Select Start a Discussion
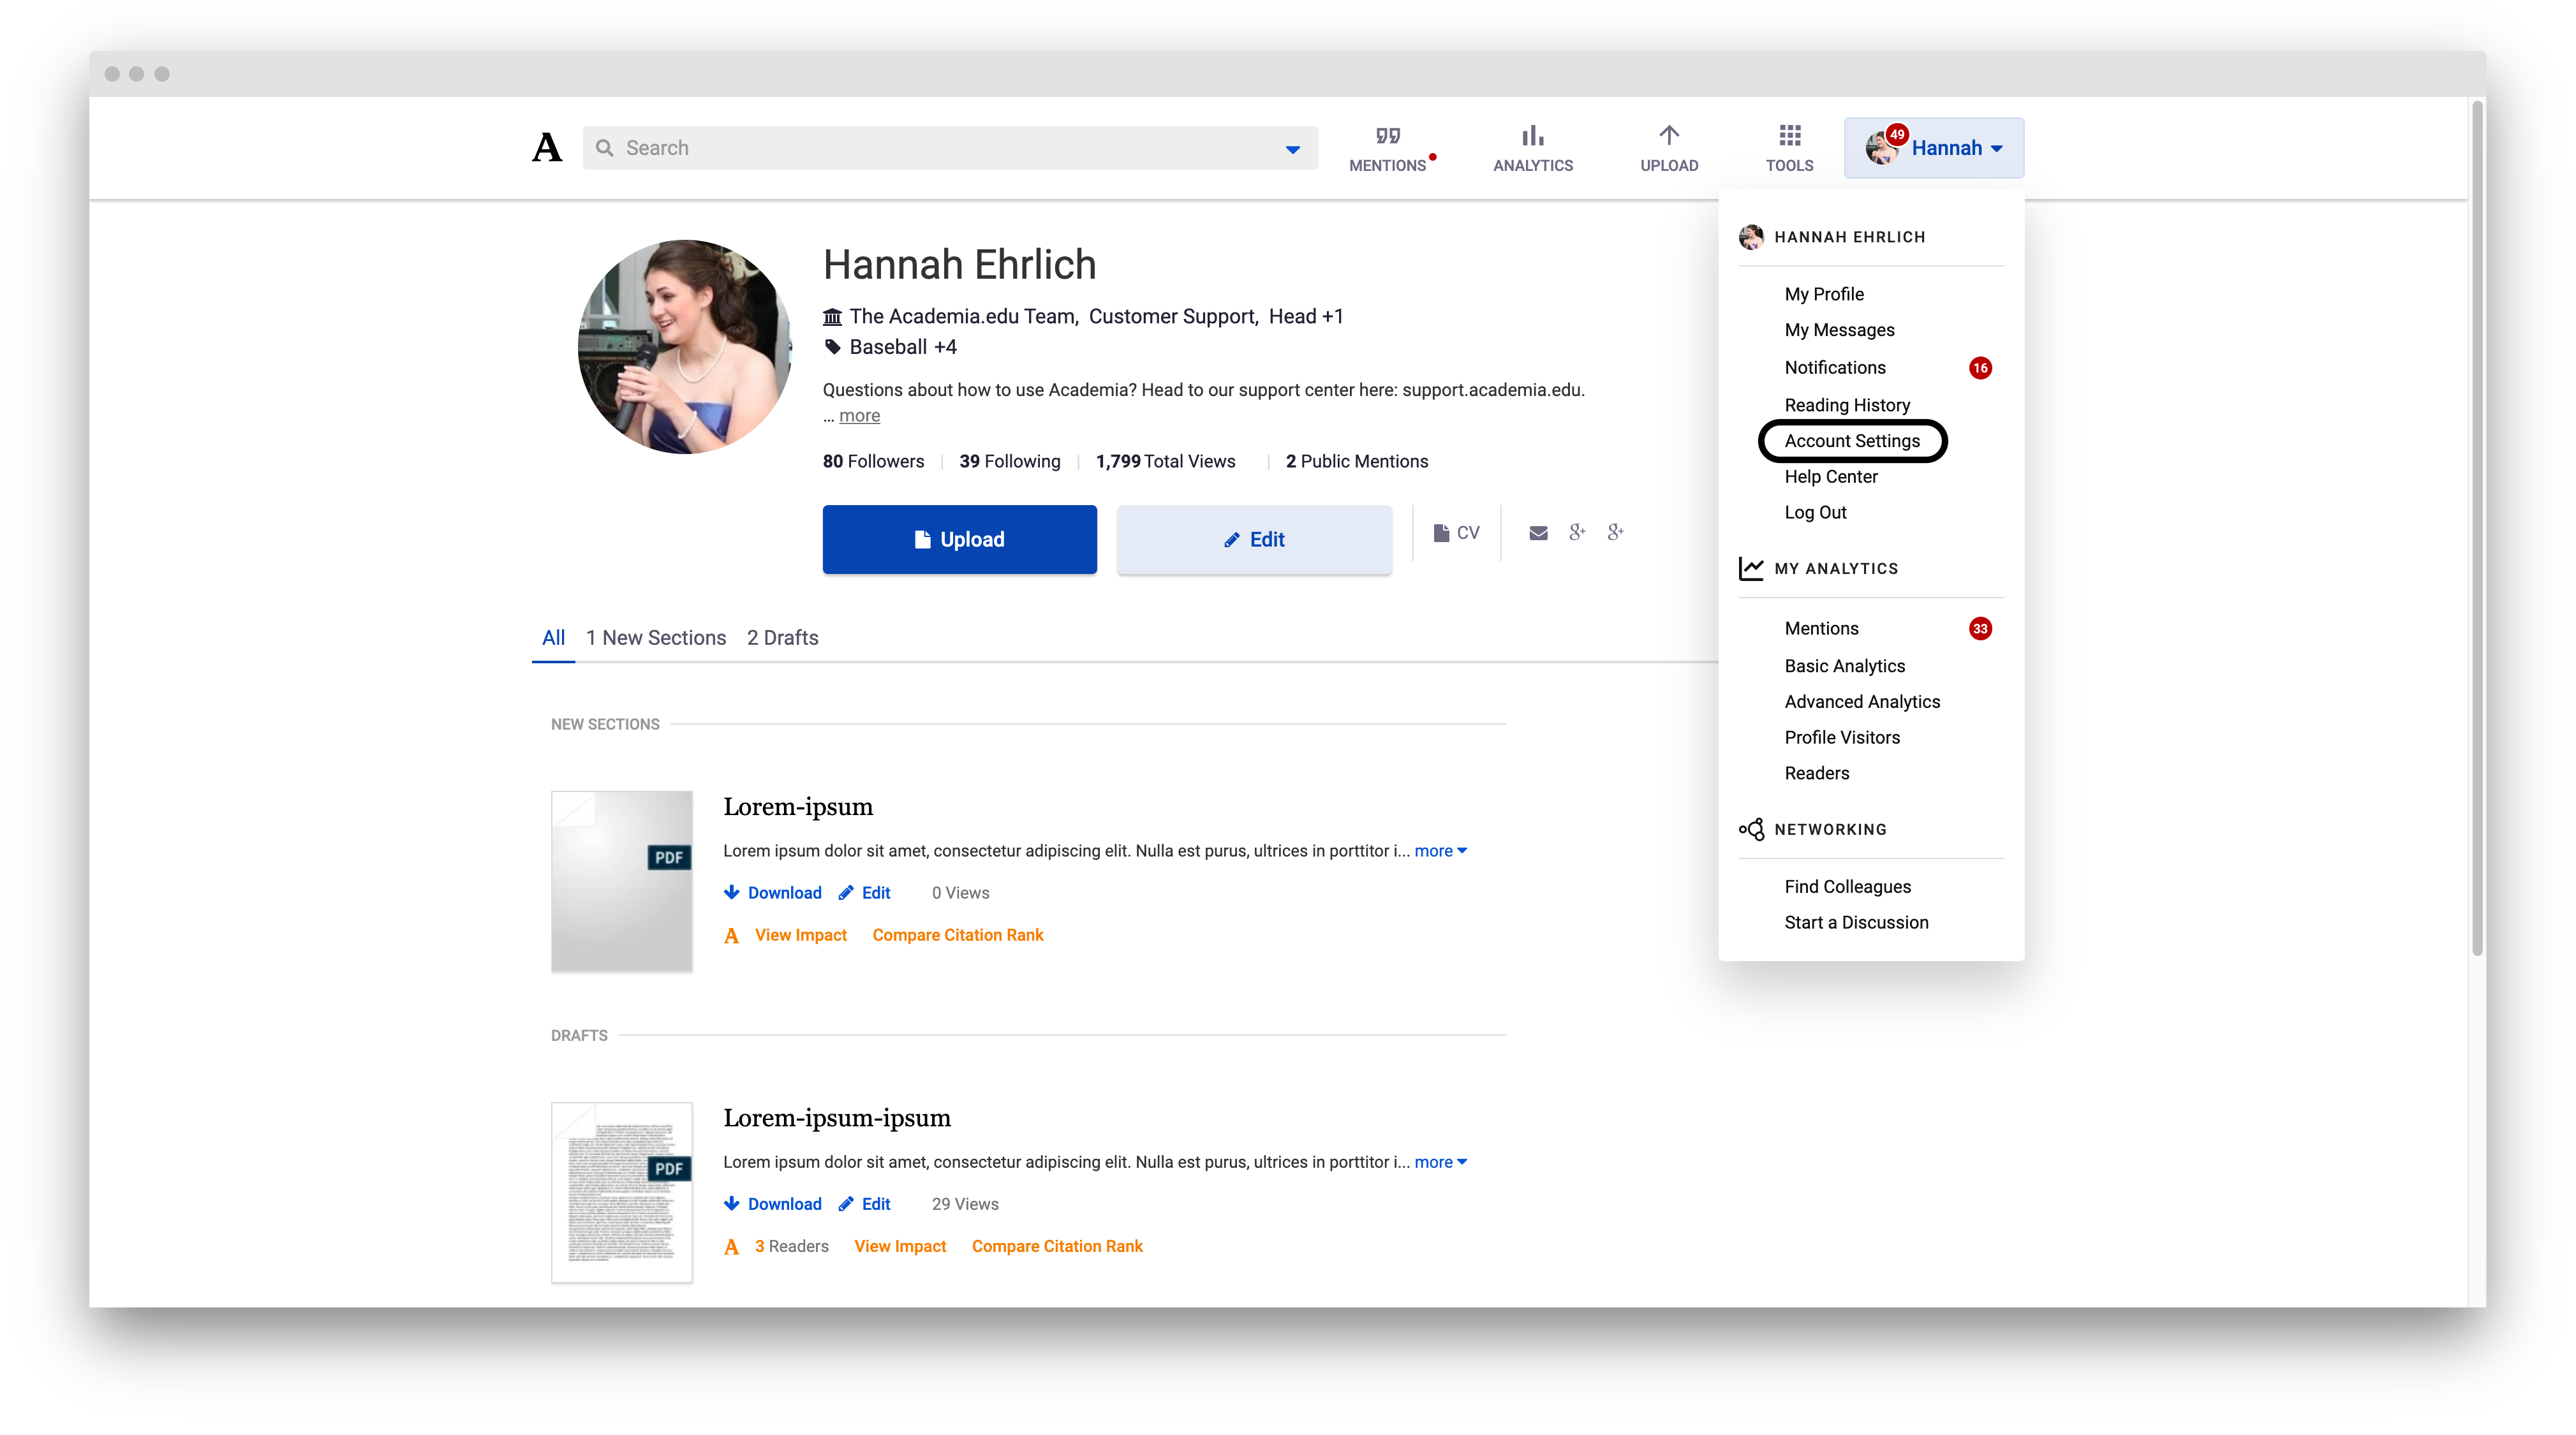The width and height of the screenshot is (2576, 1435). 1856,922
